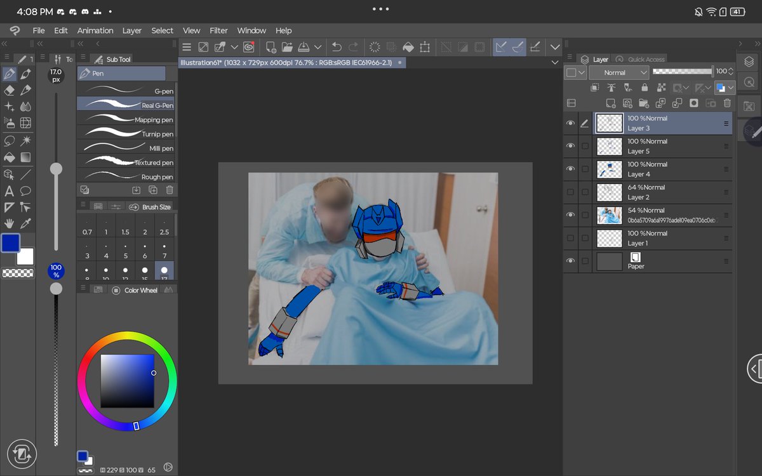Open the layer palette color dropdown

576,72
